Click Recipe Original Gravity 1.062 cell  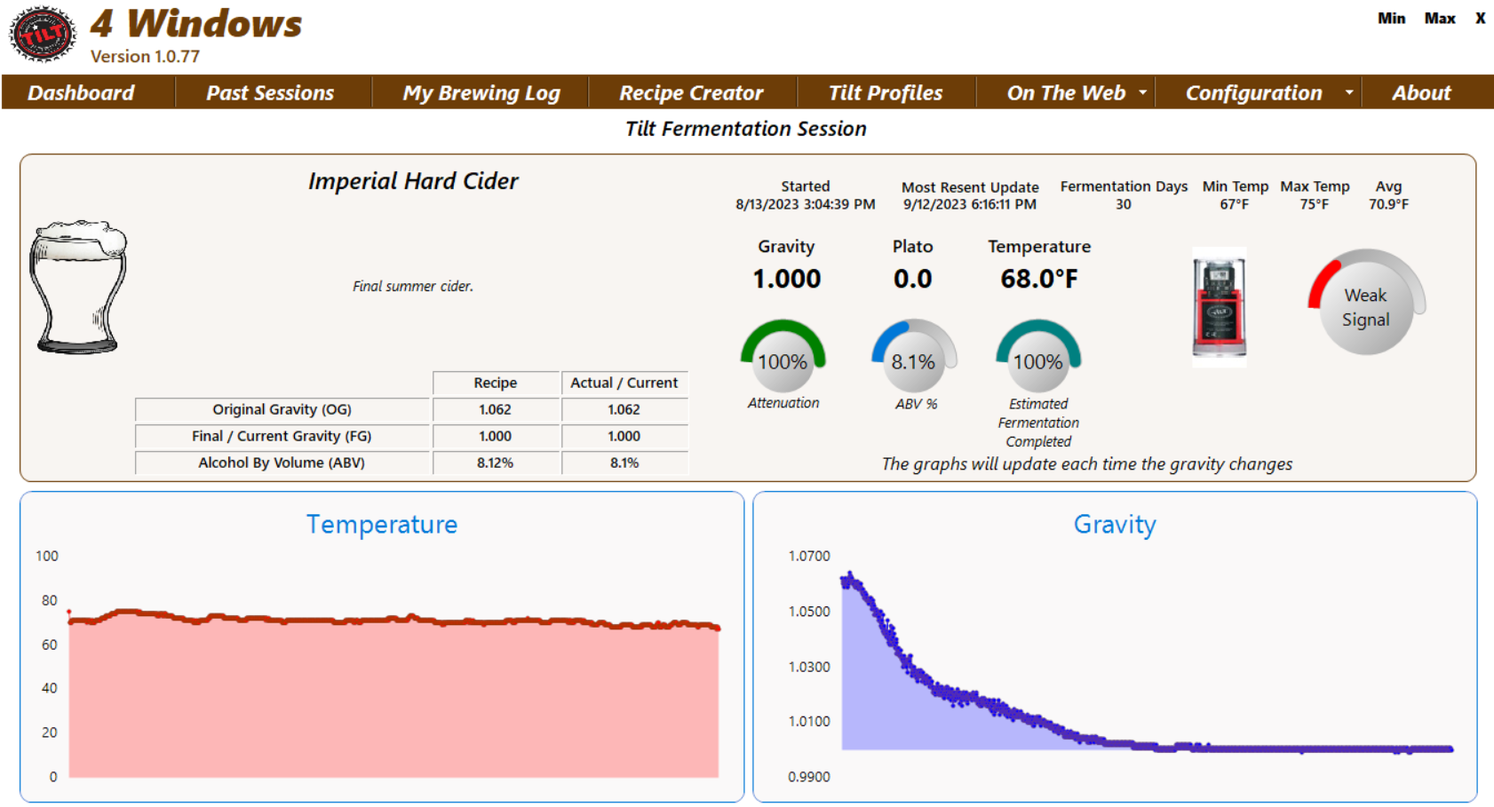point(496,409)
